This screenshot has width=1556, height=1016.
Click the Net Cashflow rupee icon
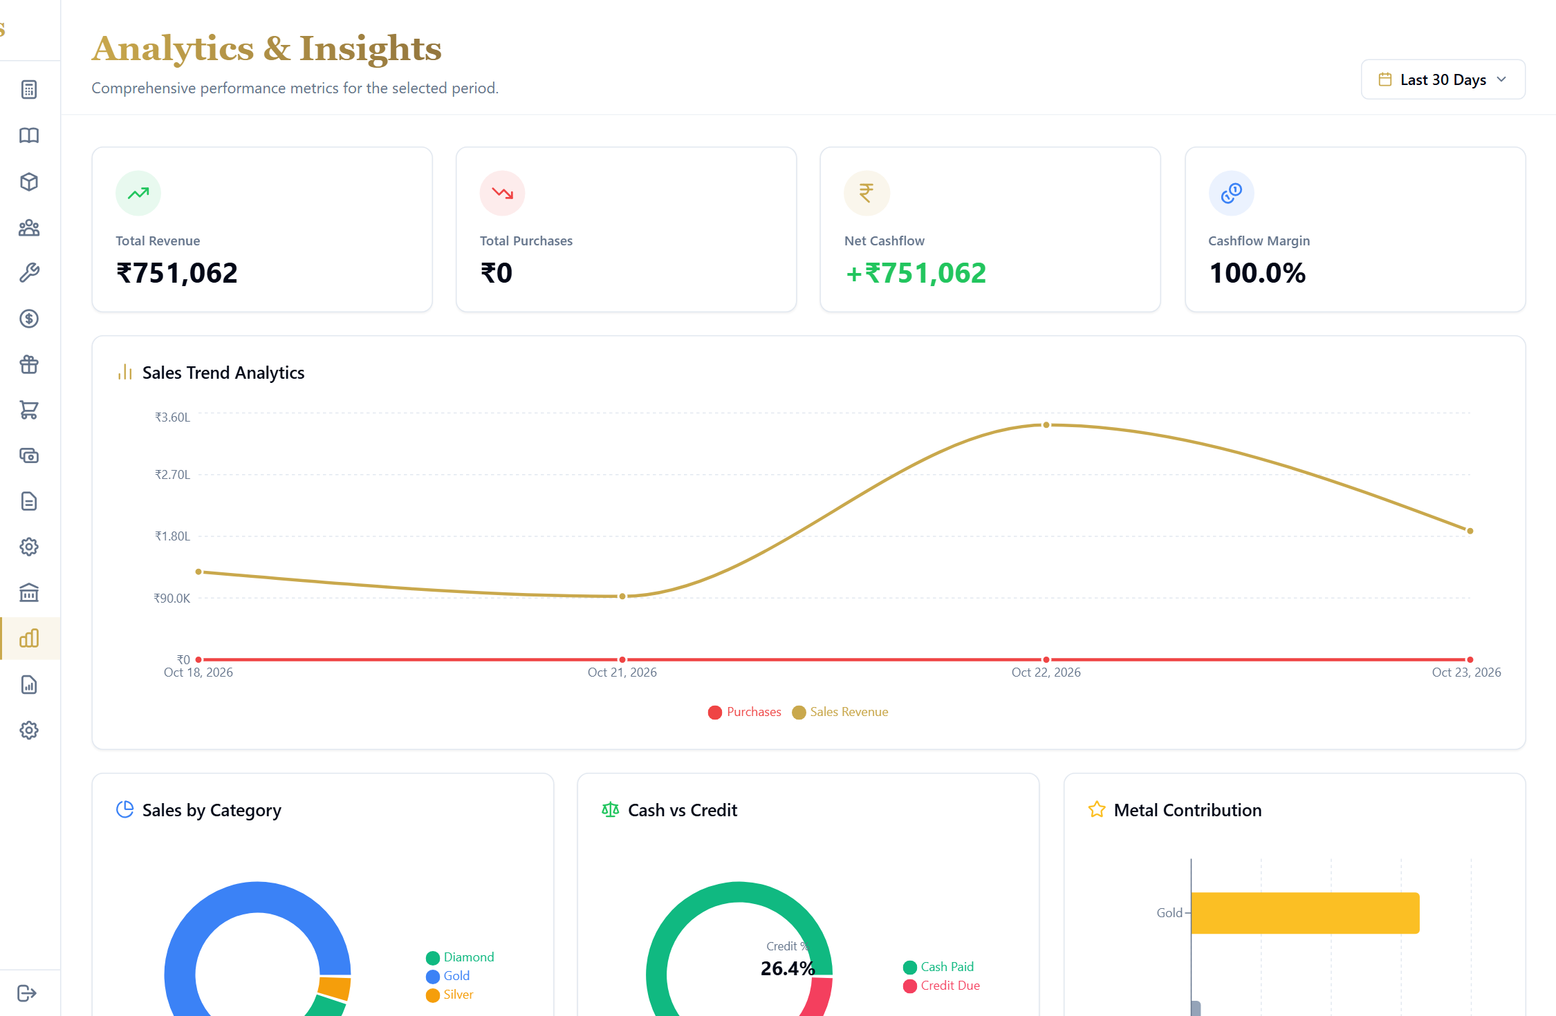867,193
